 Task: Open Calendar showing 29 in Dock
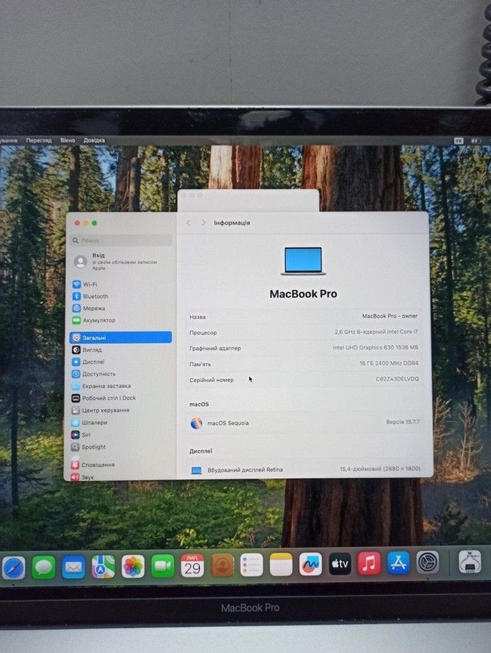[x=192, y=565]
